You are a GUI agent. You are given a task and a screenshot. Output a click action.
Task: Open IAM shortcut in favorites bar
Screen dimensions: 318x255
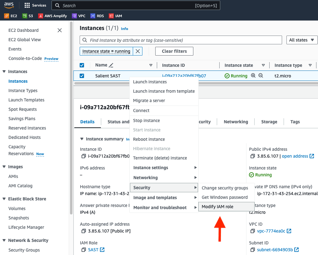click(115, 16)
